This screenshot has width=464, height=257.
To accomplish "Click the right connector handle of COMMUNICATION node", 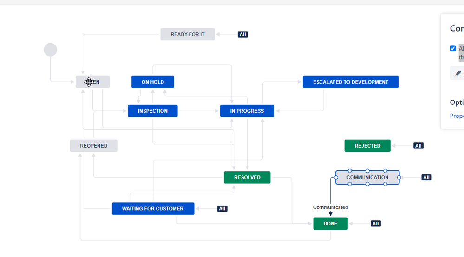I will pos(399,177).
